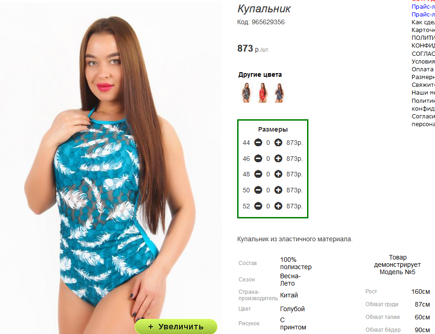The width and height of the screenshot is (435, 334).
Task: Click the quantity value for size 44
Action: (x=268, y=143)
